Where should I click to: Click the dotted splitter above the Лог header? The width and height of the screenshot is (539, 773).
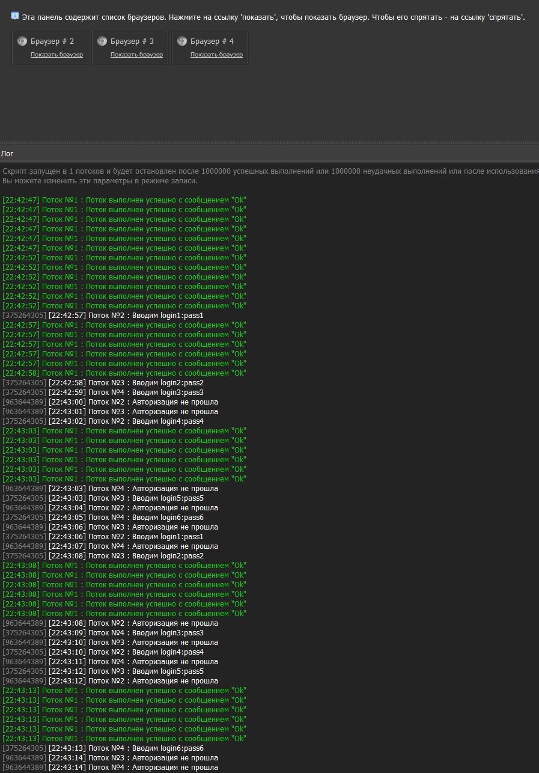269,143
